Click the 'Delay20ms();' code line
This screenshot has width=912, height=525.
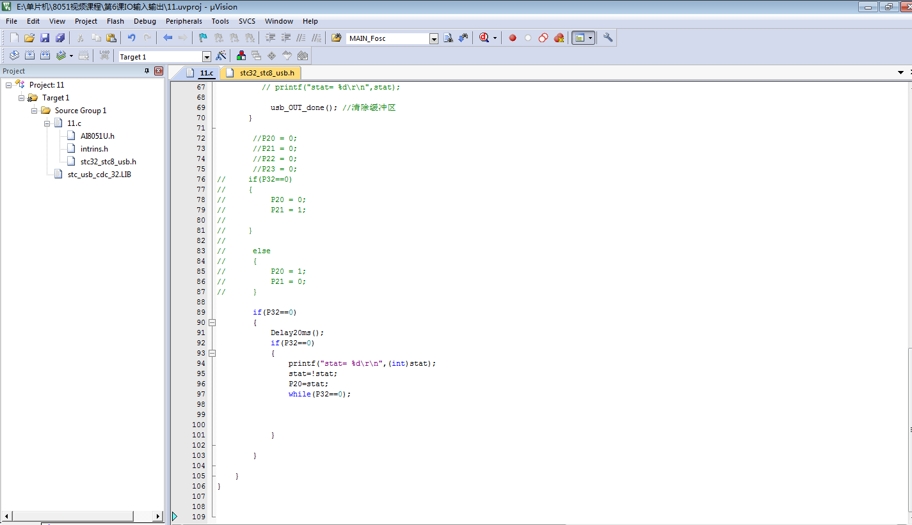point(298,333)
